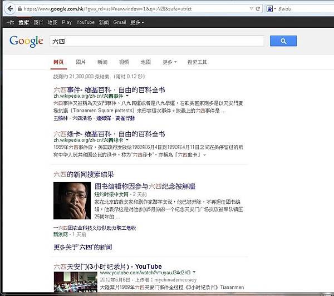The width and height of the screenshot is (334, 296).
Task: Open the 六四事件 Wikipedia result title
Action: pyautogui.click(x=109, y=90)
